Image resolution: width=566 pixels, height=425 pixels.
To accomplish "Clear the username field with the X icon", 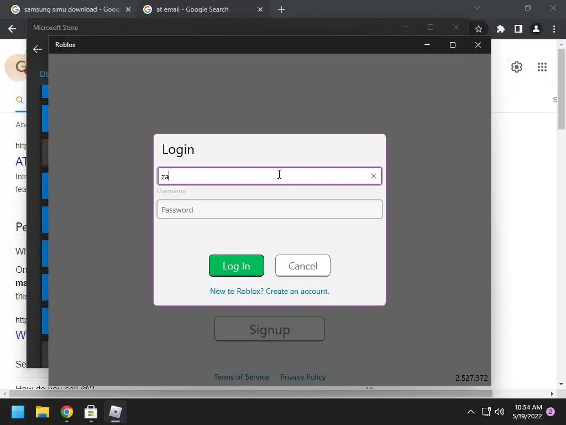I will pyautogui.click(x=373, y=176).
